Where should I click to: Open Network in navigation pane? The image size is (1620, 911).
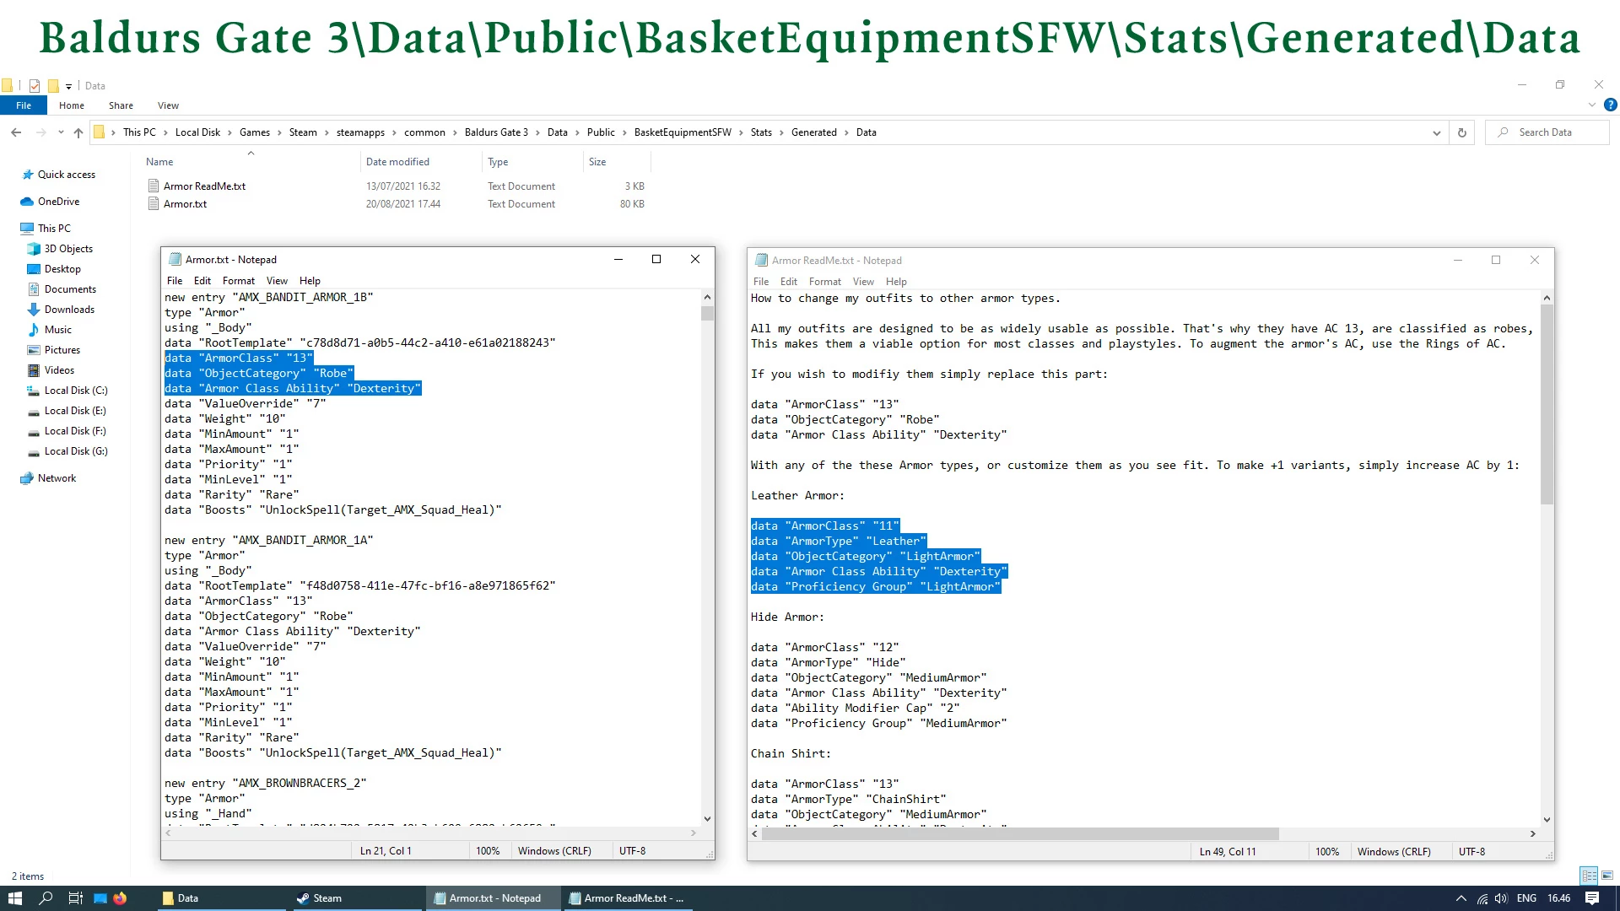coord(57,478)
